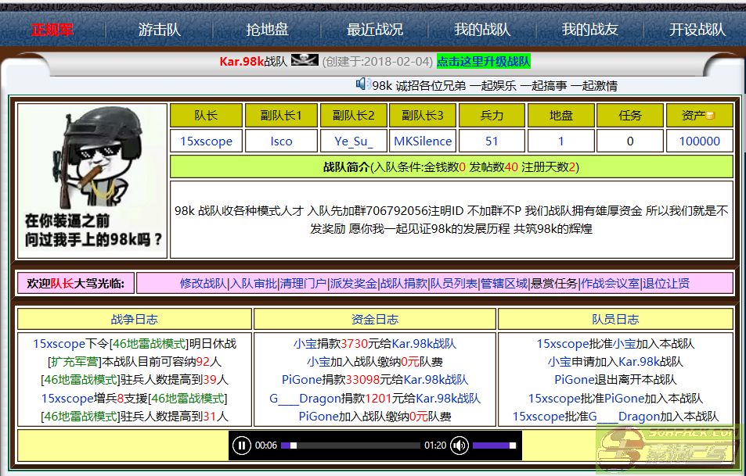This screenshot has height=476, width=746.
Task: Switch to the 游击队 tab
Action: pyautogui.click(x=160, y=30)
